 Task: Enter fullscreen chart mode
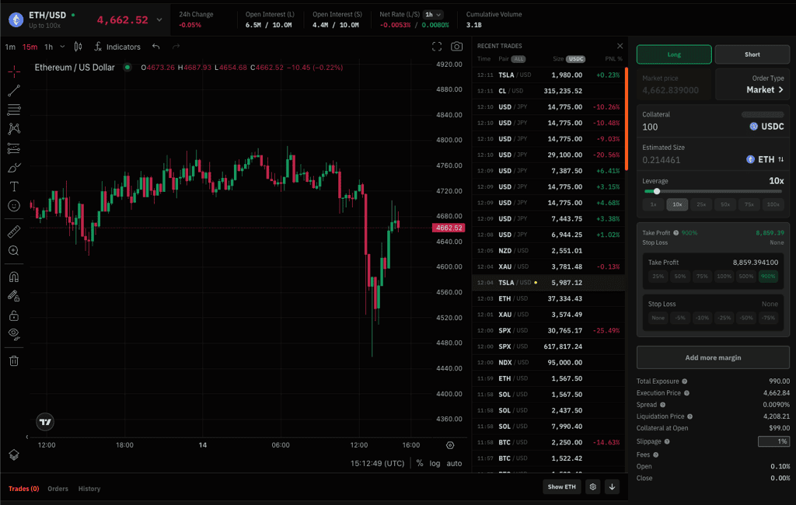(x=437, y=47)
